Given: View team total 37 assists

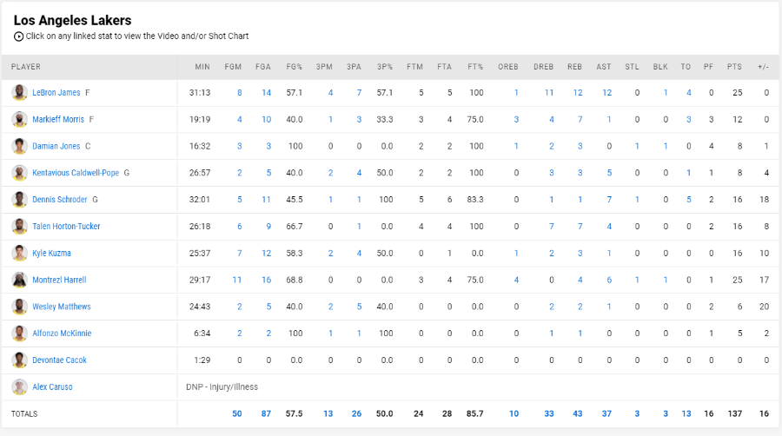Looking at the screenshot, I should pyautogui.click(x=606, y=413).
